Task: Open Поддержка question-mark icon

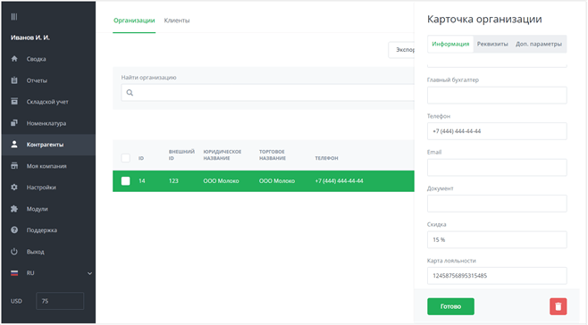Action: coord(14,230)
